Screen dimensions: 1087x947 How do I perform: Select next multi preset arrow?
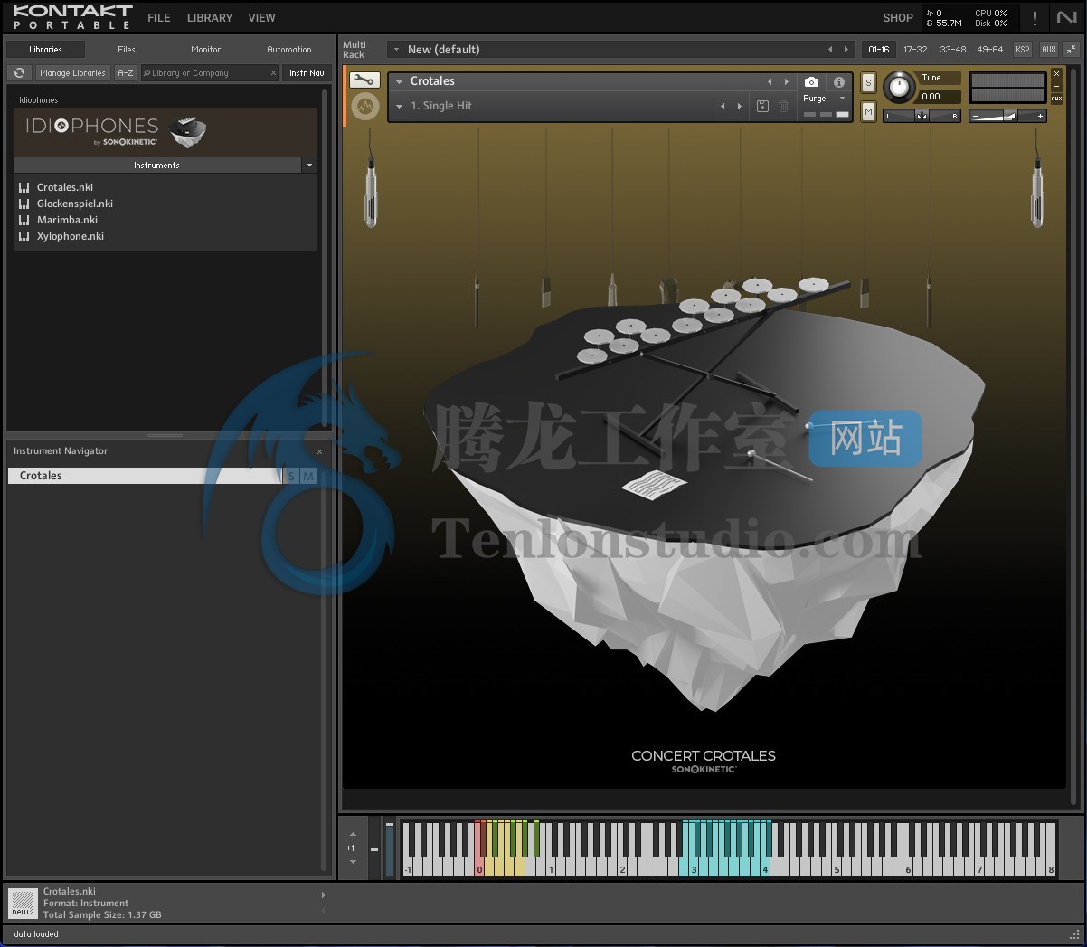point(846,50)
